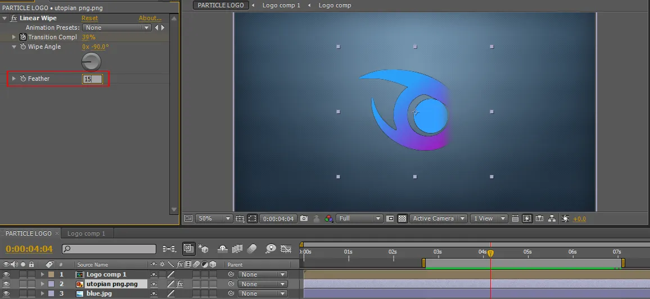The width and height of the screenshot is (650, 299).
Task: Click the Always Preview This View icon
Action: [x=188, y=218]
